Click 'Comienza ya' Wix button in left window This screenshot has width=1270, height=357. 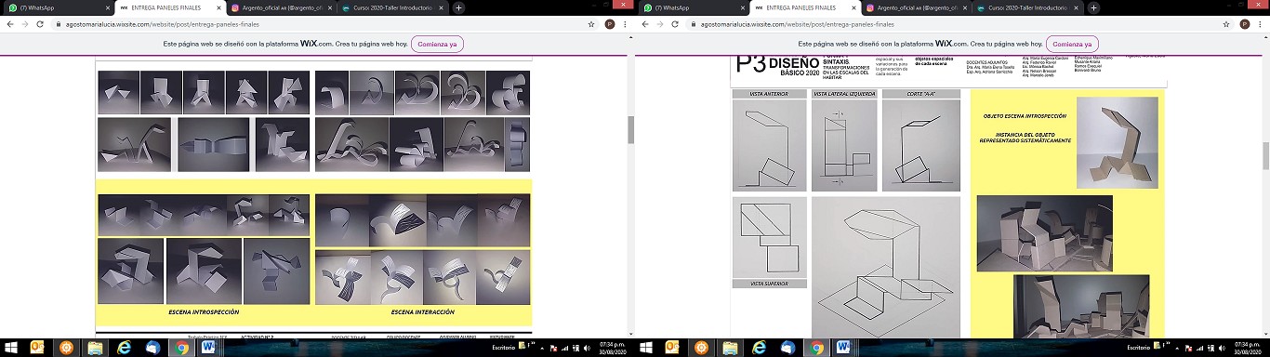coord(436,44)
